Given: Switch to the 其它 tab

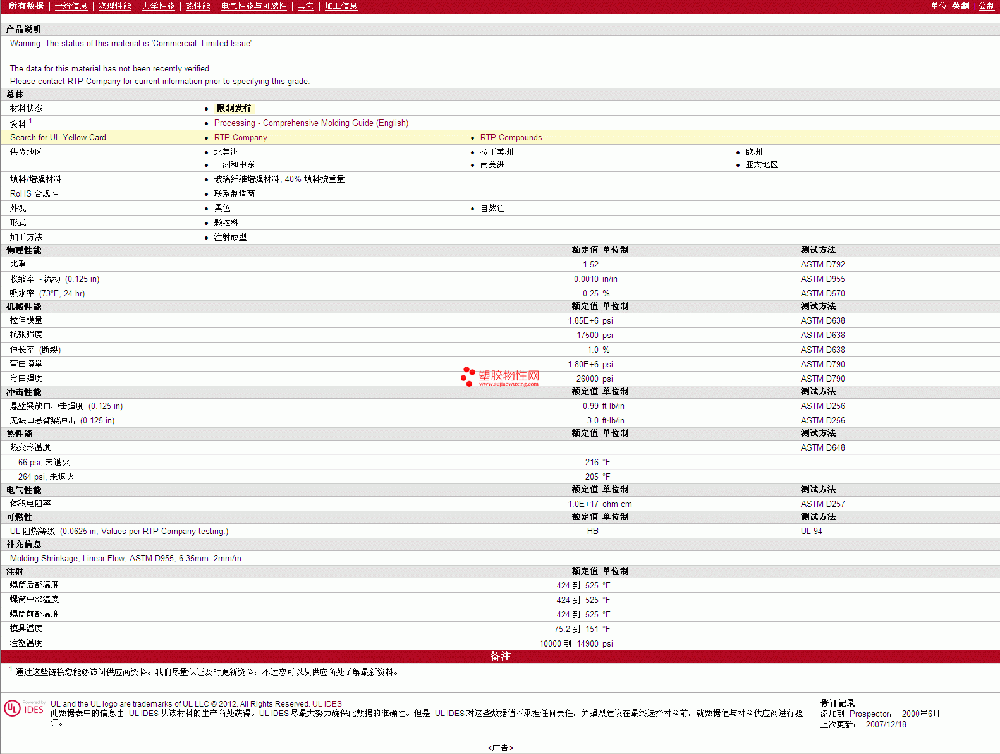Looking at the screenshot, I should point(306,6).
